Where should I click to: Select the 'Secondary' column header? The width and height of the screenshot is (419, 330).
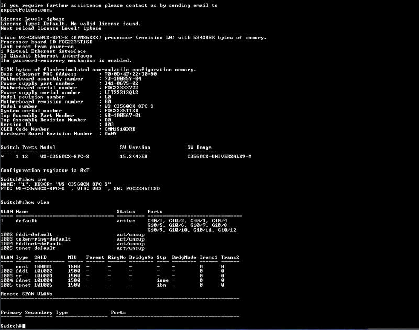pos(38,312)
